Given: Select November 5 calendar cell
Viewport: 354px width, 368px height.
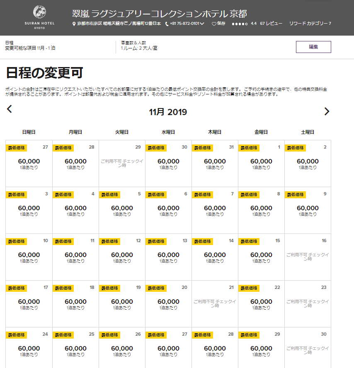Looking at the screenshot, I should point(122,210).
